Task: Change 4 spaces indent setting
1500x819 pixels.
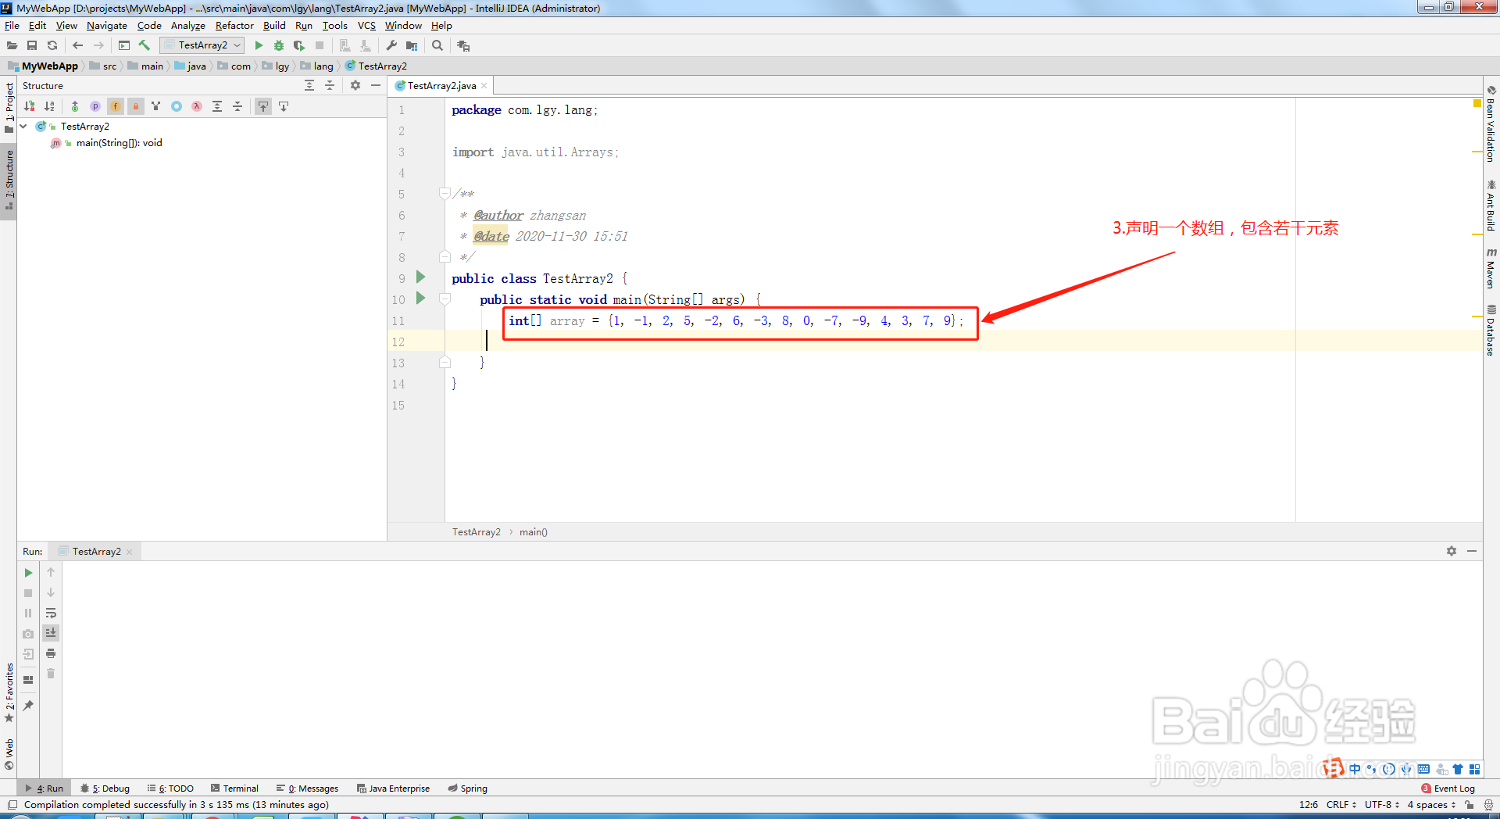Action: click(x=1431, y=805)
